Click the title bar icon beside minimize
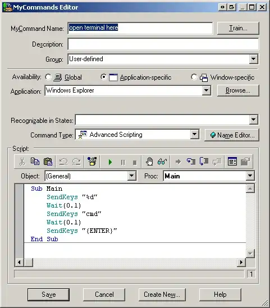270x308 pixels. tap(232, 7)
